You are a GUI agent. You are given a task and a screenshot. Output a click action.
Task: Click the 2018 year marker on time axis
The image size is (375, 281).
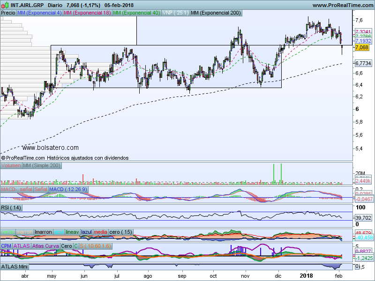306,277
